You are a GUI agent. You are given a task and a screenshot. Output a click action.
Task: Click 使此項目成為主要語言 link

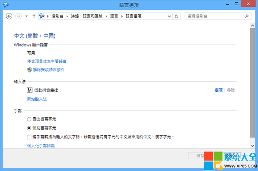[47, 61]
